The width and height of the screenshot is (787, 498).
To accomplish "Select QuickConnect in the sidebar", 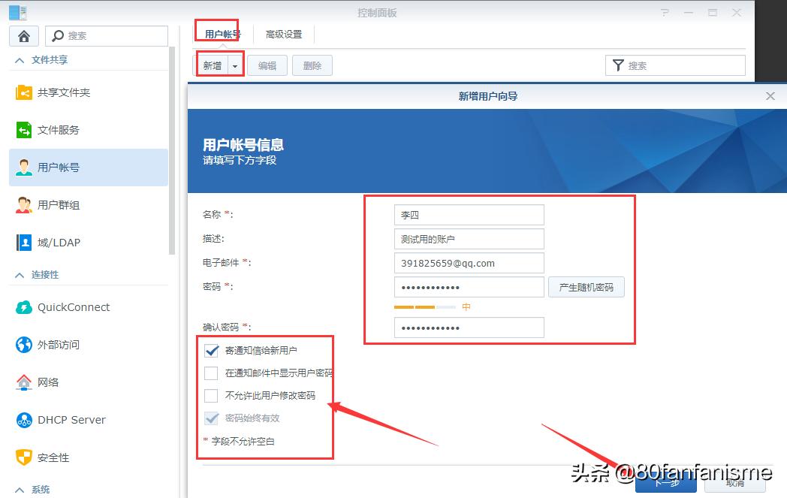I will point(74,306).
